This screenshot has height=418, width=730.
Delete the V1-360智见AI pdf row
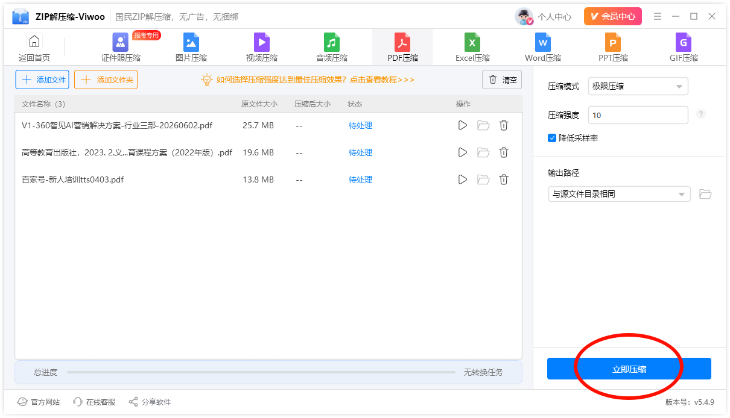(x=504, y=125)
